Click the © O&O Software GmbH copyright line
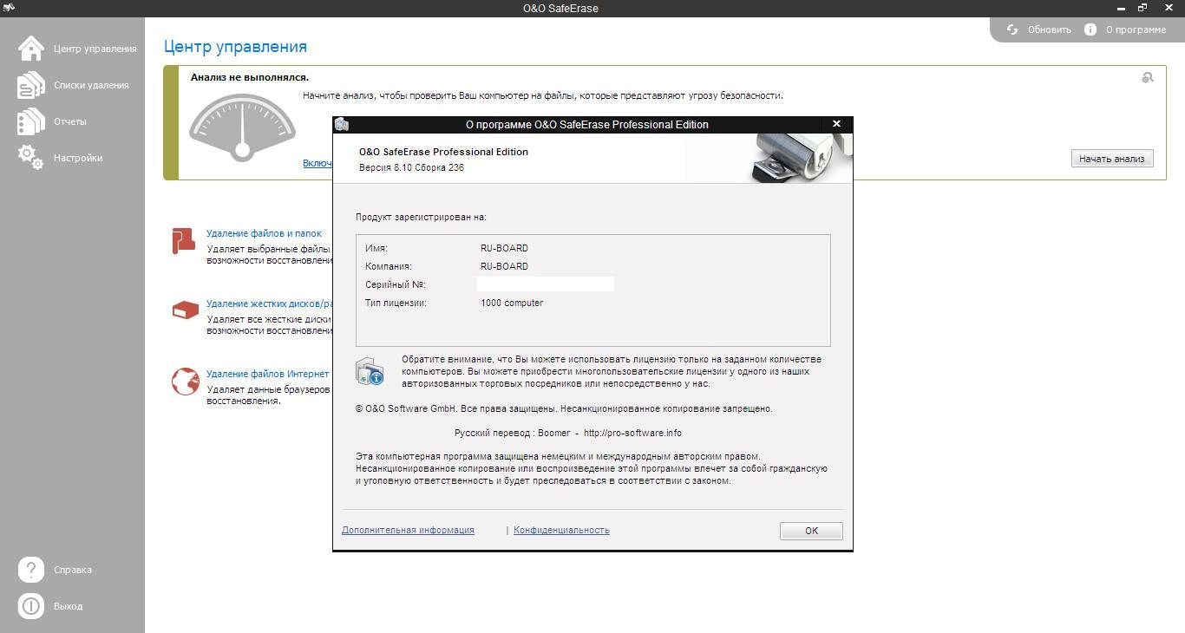Screen dimensions: 1185x633 click(564, 408)
